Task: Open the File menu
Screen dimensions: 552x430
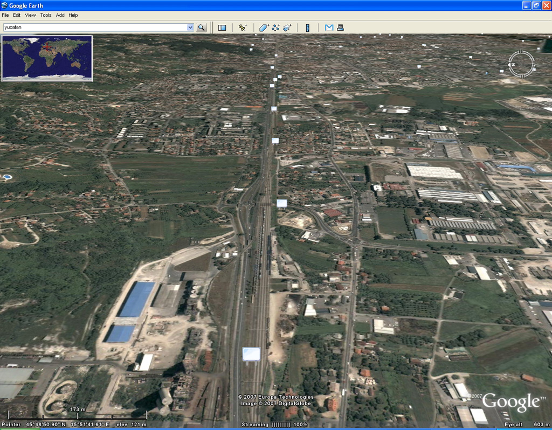Action: pos(5,15)
